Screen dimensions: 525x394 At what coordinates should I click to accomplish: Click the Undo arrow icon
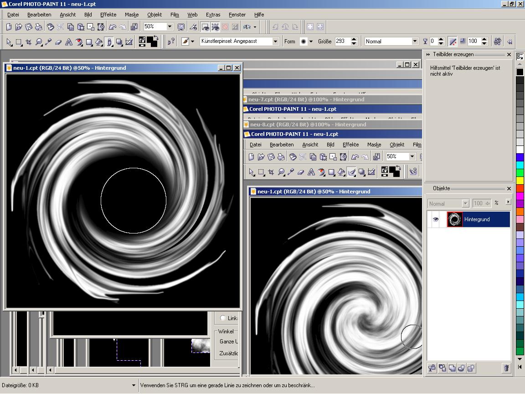[112, 27]
